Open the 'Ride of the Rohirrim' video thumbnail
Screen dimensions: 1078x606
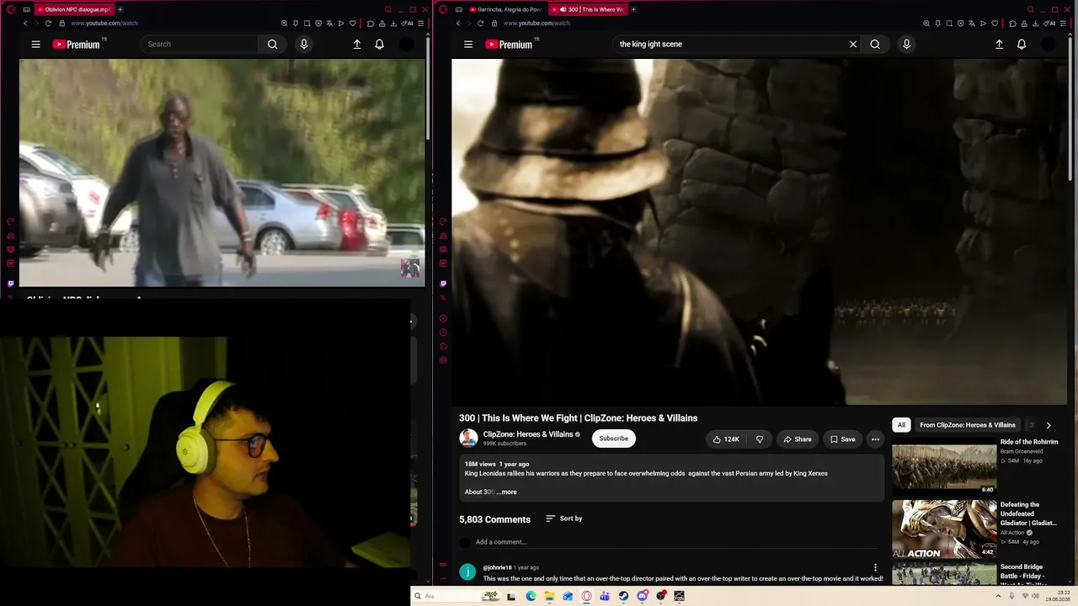point(944,465)
